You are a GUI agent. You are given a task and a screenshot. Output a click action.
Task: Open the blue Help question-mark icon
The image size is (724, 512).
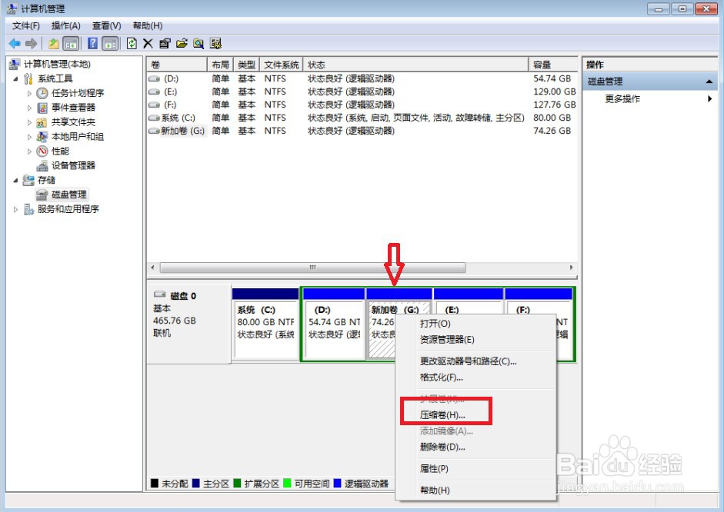[92, 44]
